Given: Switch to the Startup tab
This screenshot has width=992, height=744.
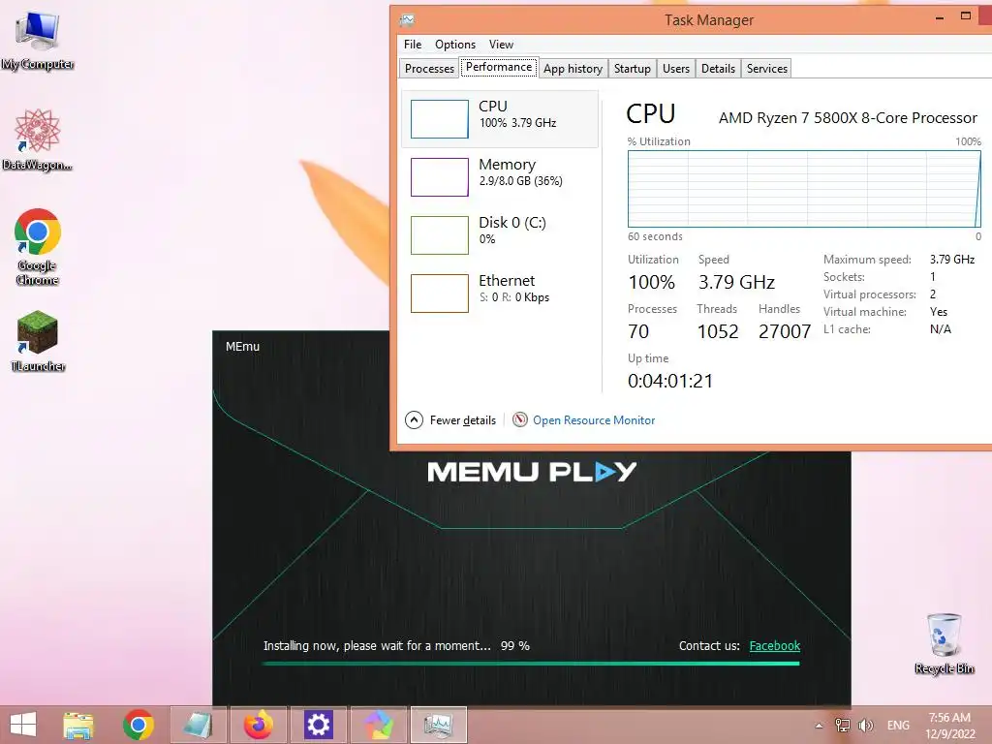Looking at the screenshot, I should pyautogui.click(x=632, y=69).
